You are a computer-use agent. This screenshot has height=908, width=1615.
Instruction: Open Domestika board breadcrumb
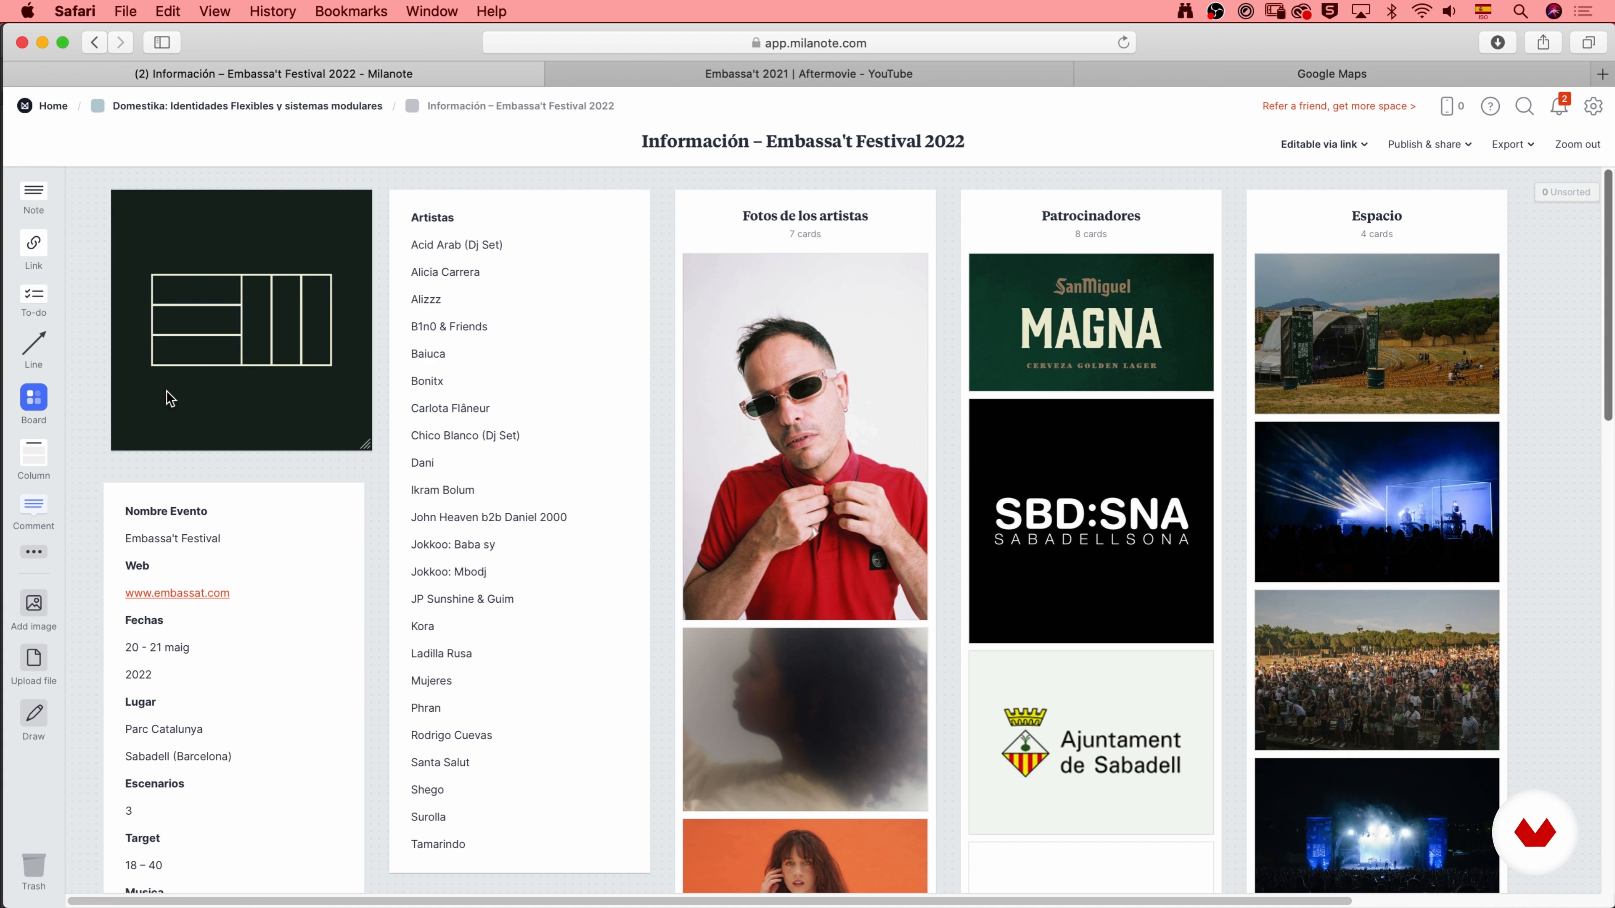click(x=247, y=106)
